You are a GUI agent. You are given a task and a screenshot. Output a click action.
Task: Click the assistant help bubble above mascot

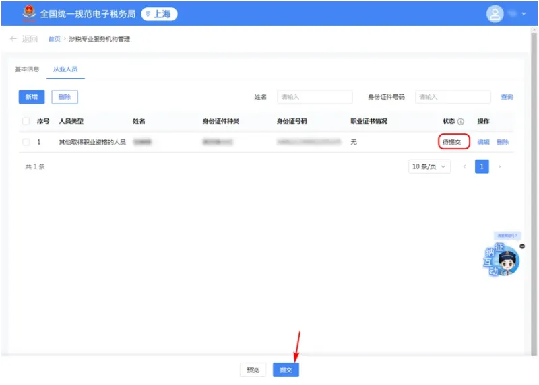click(507, 236)
